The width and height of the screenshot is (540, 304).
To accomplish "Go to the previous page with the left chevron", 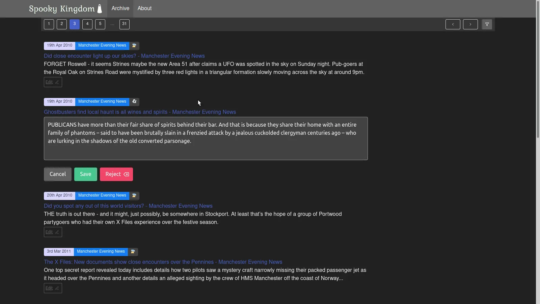I will (453, 24).
